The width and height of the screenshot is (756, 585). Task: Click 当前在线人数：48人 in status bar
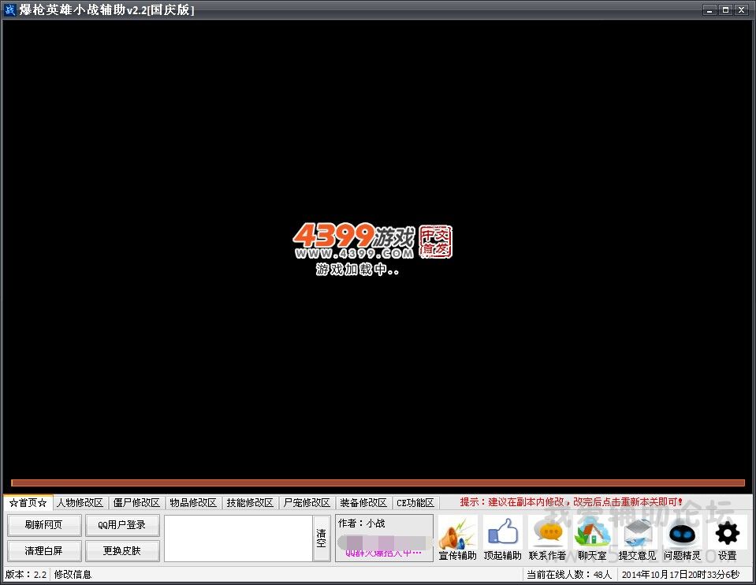point(569,575)
